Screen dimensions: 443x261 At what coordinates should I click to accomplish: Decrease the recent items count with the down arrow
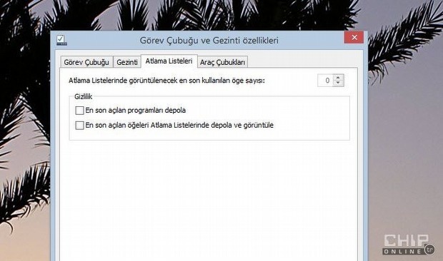(x=338, y=83)
